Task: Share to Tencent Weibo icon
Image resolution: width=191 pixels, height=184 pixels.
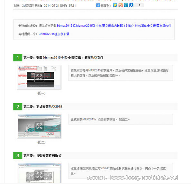Action: (126, 5)
